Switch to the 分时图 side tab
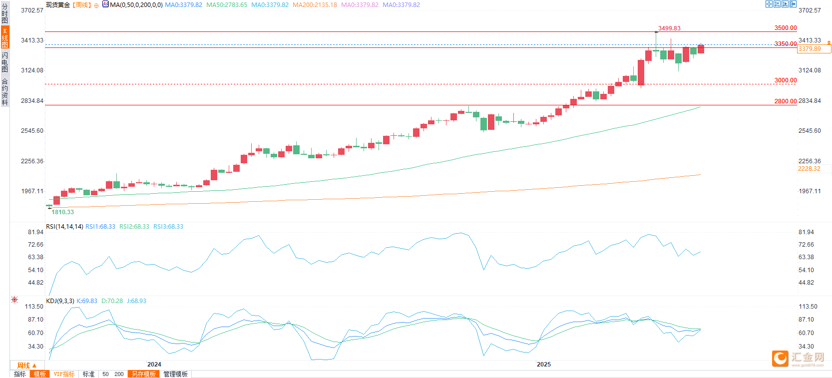The width and height of the screenshot is (832, 378). click(4, 13)
